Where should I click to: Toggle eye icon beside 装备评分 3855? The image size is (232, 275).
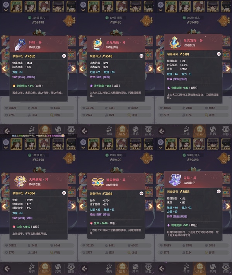(219, 191)
